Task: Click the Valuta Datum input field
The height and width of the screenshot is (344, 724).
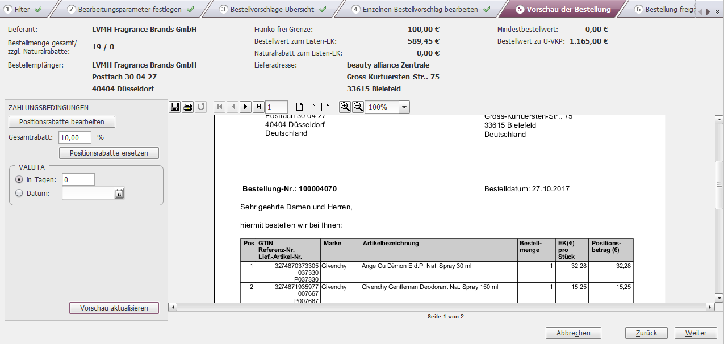Action: click(x=89, y=194)
